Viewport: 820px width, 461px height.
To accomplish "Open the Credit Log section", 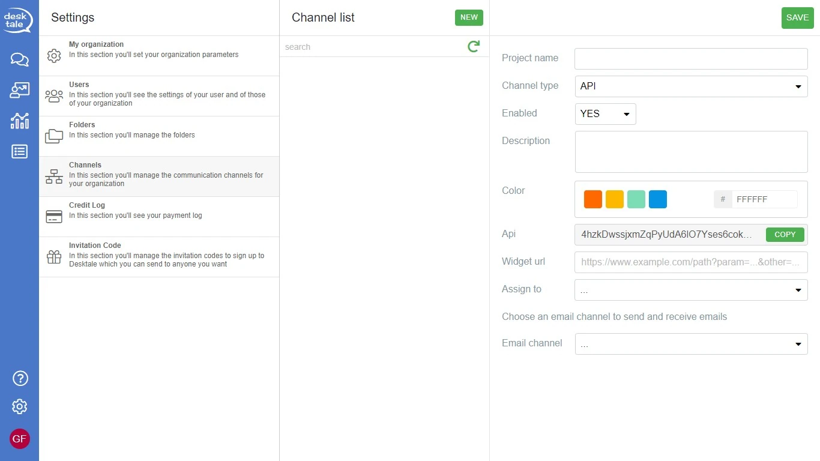I will pos(159,217).
